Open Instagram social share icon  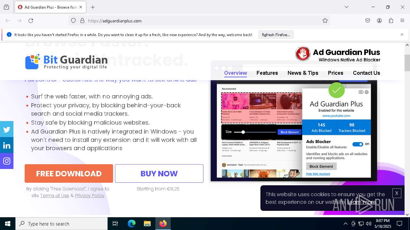click(7, 161)
